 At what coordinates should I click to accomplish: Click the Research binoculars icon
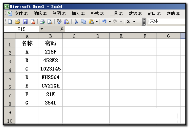pos(66,22)
